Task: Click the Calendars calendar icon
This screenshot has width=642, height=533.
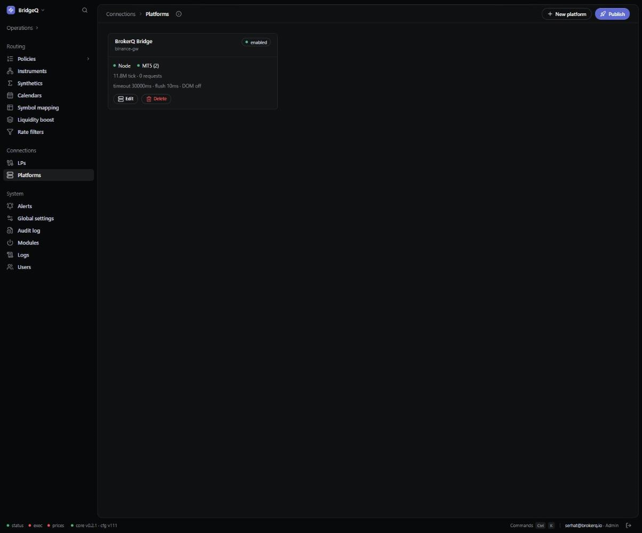Action: pos(10,96)
